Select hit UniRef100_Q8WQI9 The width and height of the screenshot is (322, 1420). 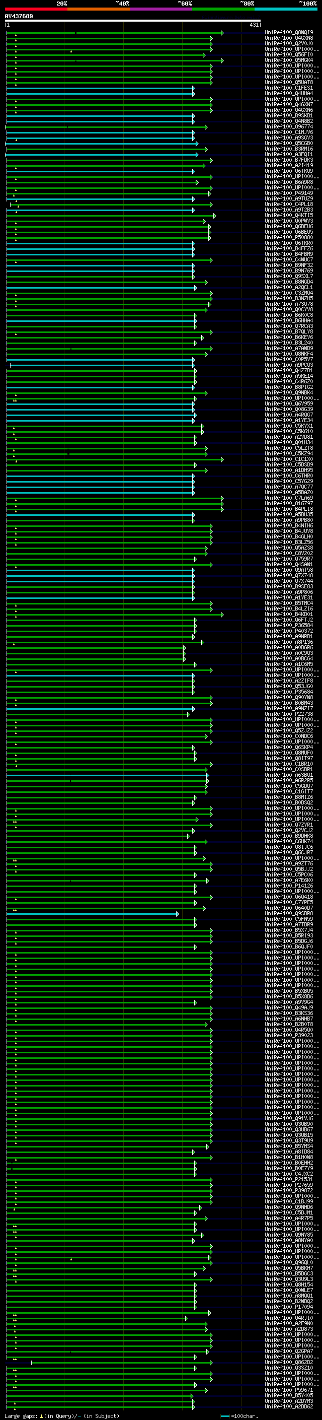pos(289,33)
